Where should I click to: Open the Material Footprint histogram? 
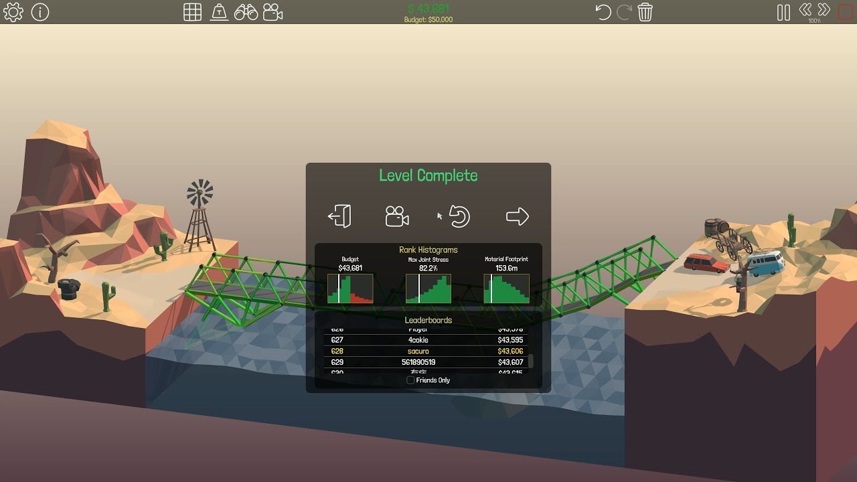coord(506,289)
